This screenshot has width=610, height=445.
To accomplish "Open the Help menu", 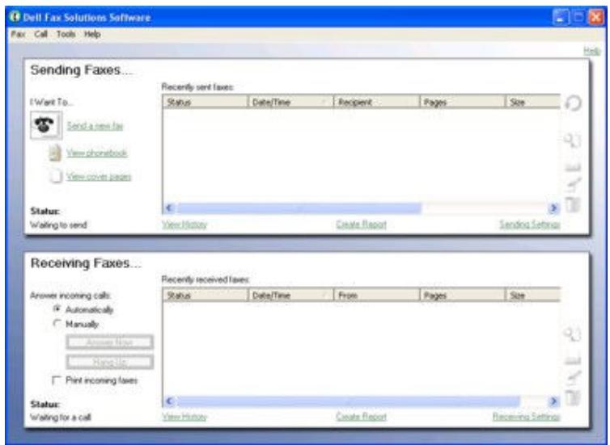I will click(x=92, y=34).
